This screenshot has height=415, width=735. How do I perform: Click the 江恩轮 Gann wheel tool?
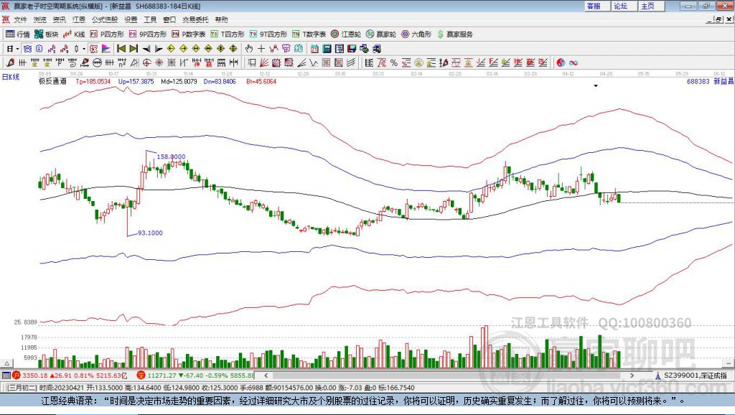(347, 34)
